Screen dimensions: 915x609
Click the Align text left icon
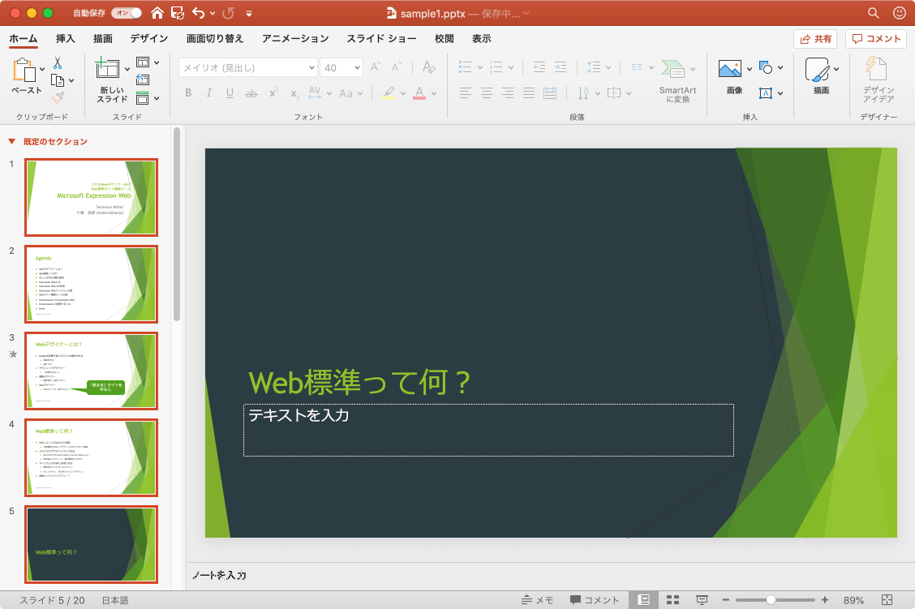(465, 92)
